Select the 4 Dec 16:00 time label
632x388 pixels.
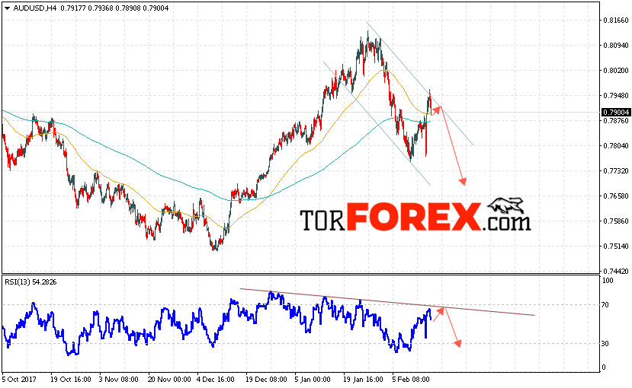pyautogui.click(x=216, y=380)
